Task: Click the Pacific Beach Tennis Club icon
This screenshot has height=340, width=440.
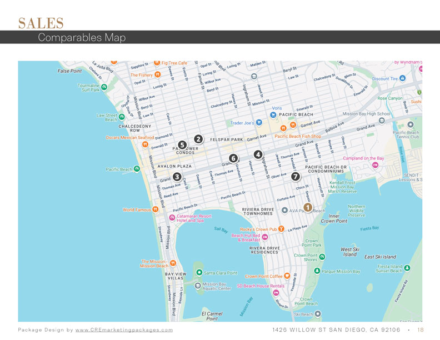Action: (x=410, y=124)
